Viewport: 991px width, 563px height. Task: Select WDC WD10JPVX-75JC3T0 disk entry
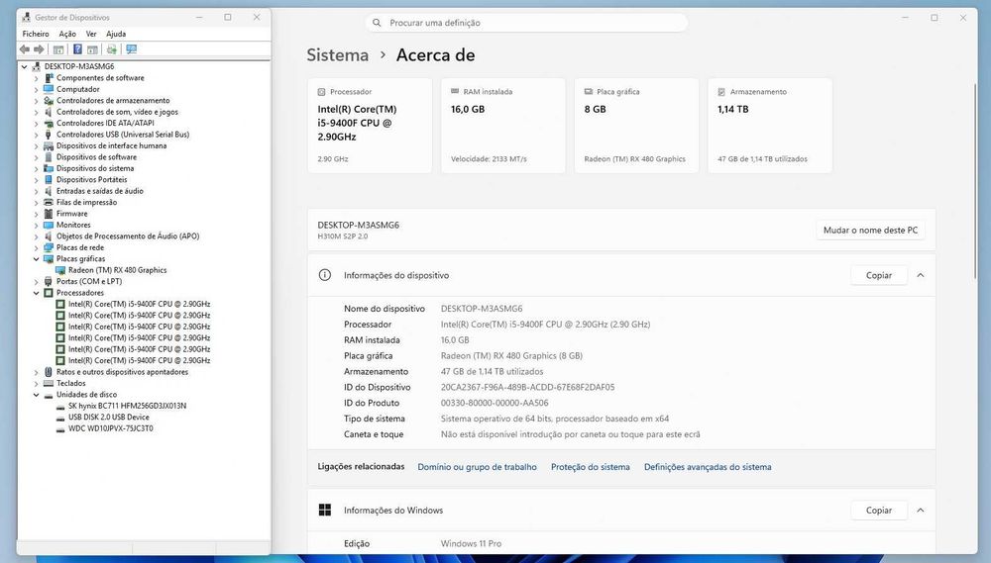coord(111,428)
